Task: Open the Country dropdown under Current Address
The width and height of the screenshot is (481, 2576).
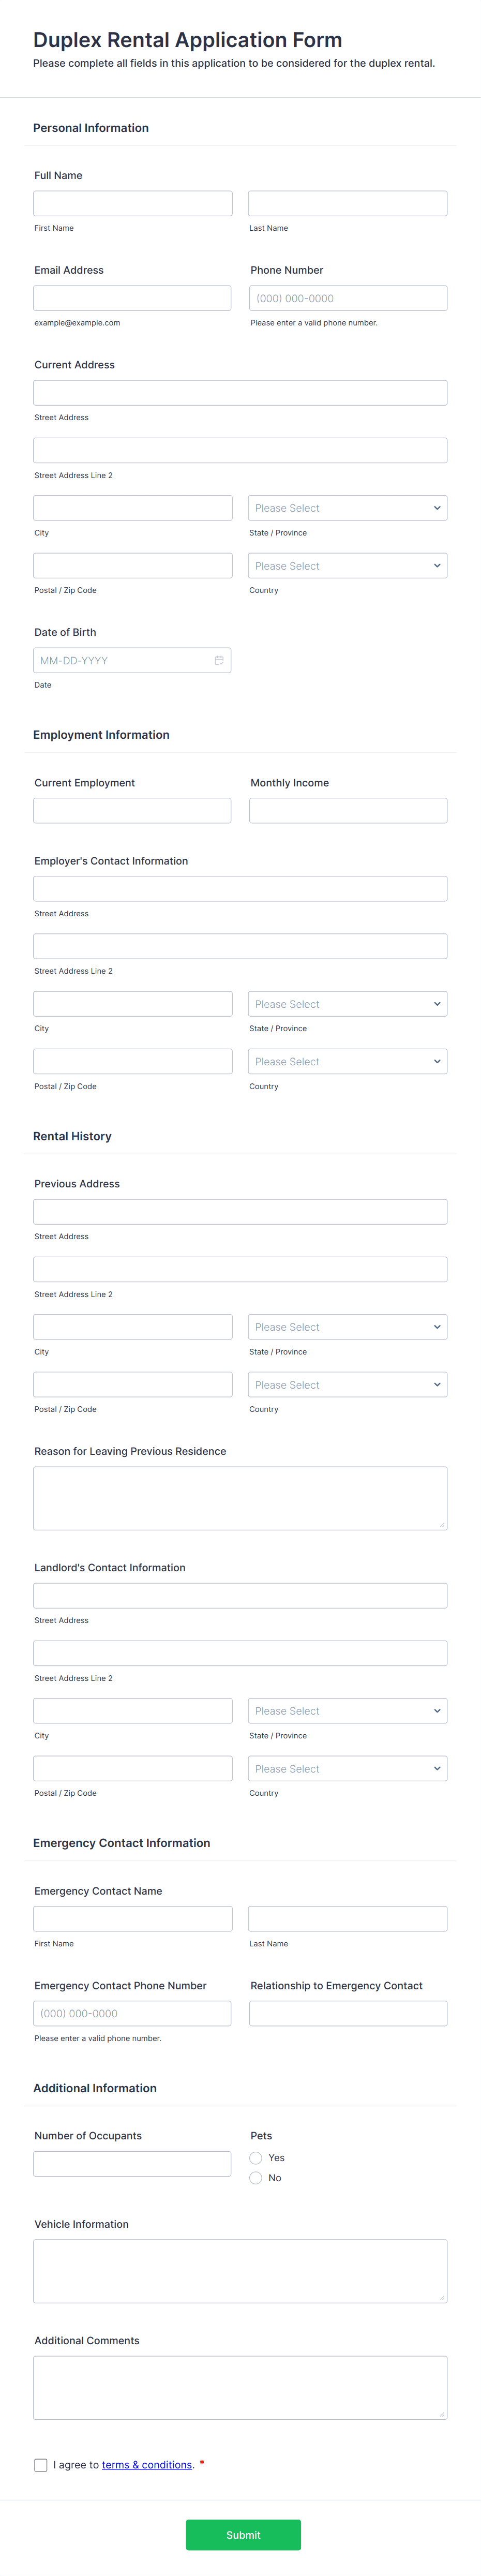Action: [347, 565]
